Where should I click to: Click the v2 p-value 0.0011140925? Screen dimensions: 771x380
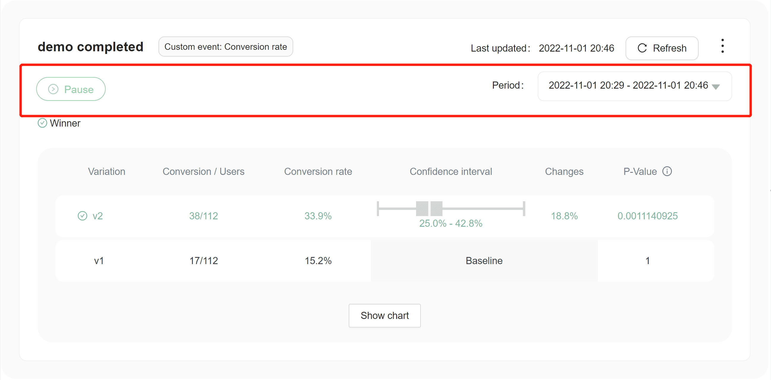click(647, 215)
